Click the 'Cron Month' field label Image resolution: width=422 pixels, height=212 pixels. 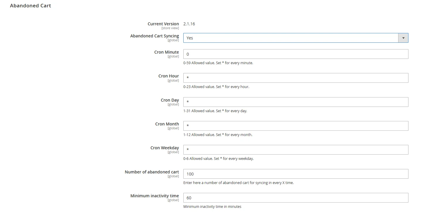tap(167, 124)
